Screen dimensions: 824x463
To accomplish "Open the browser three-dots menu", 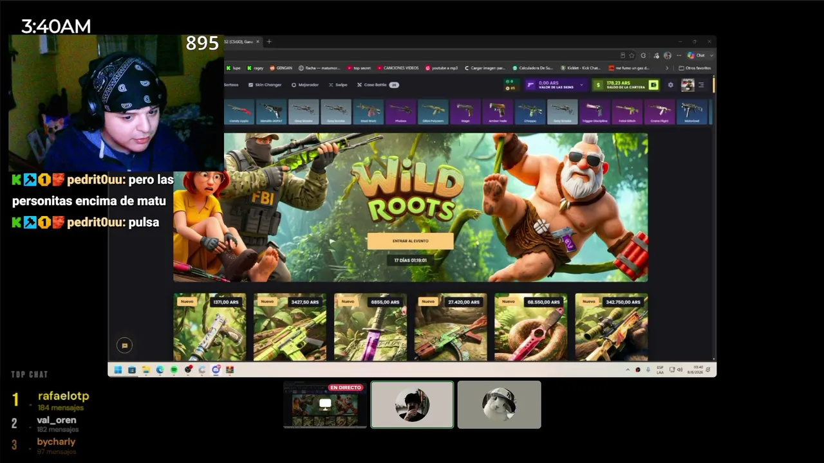I will point(679,55).
